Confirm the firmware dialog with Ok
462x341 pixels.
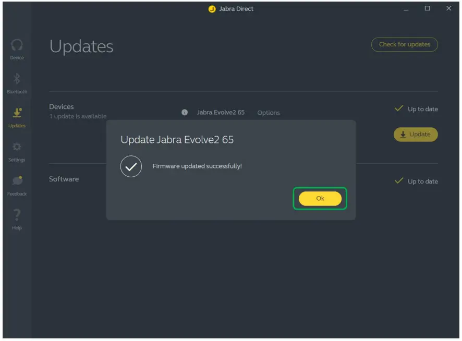[320, 198]
